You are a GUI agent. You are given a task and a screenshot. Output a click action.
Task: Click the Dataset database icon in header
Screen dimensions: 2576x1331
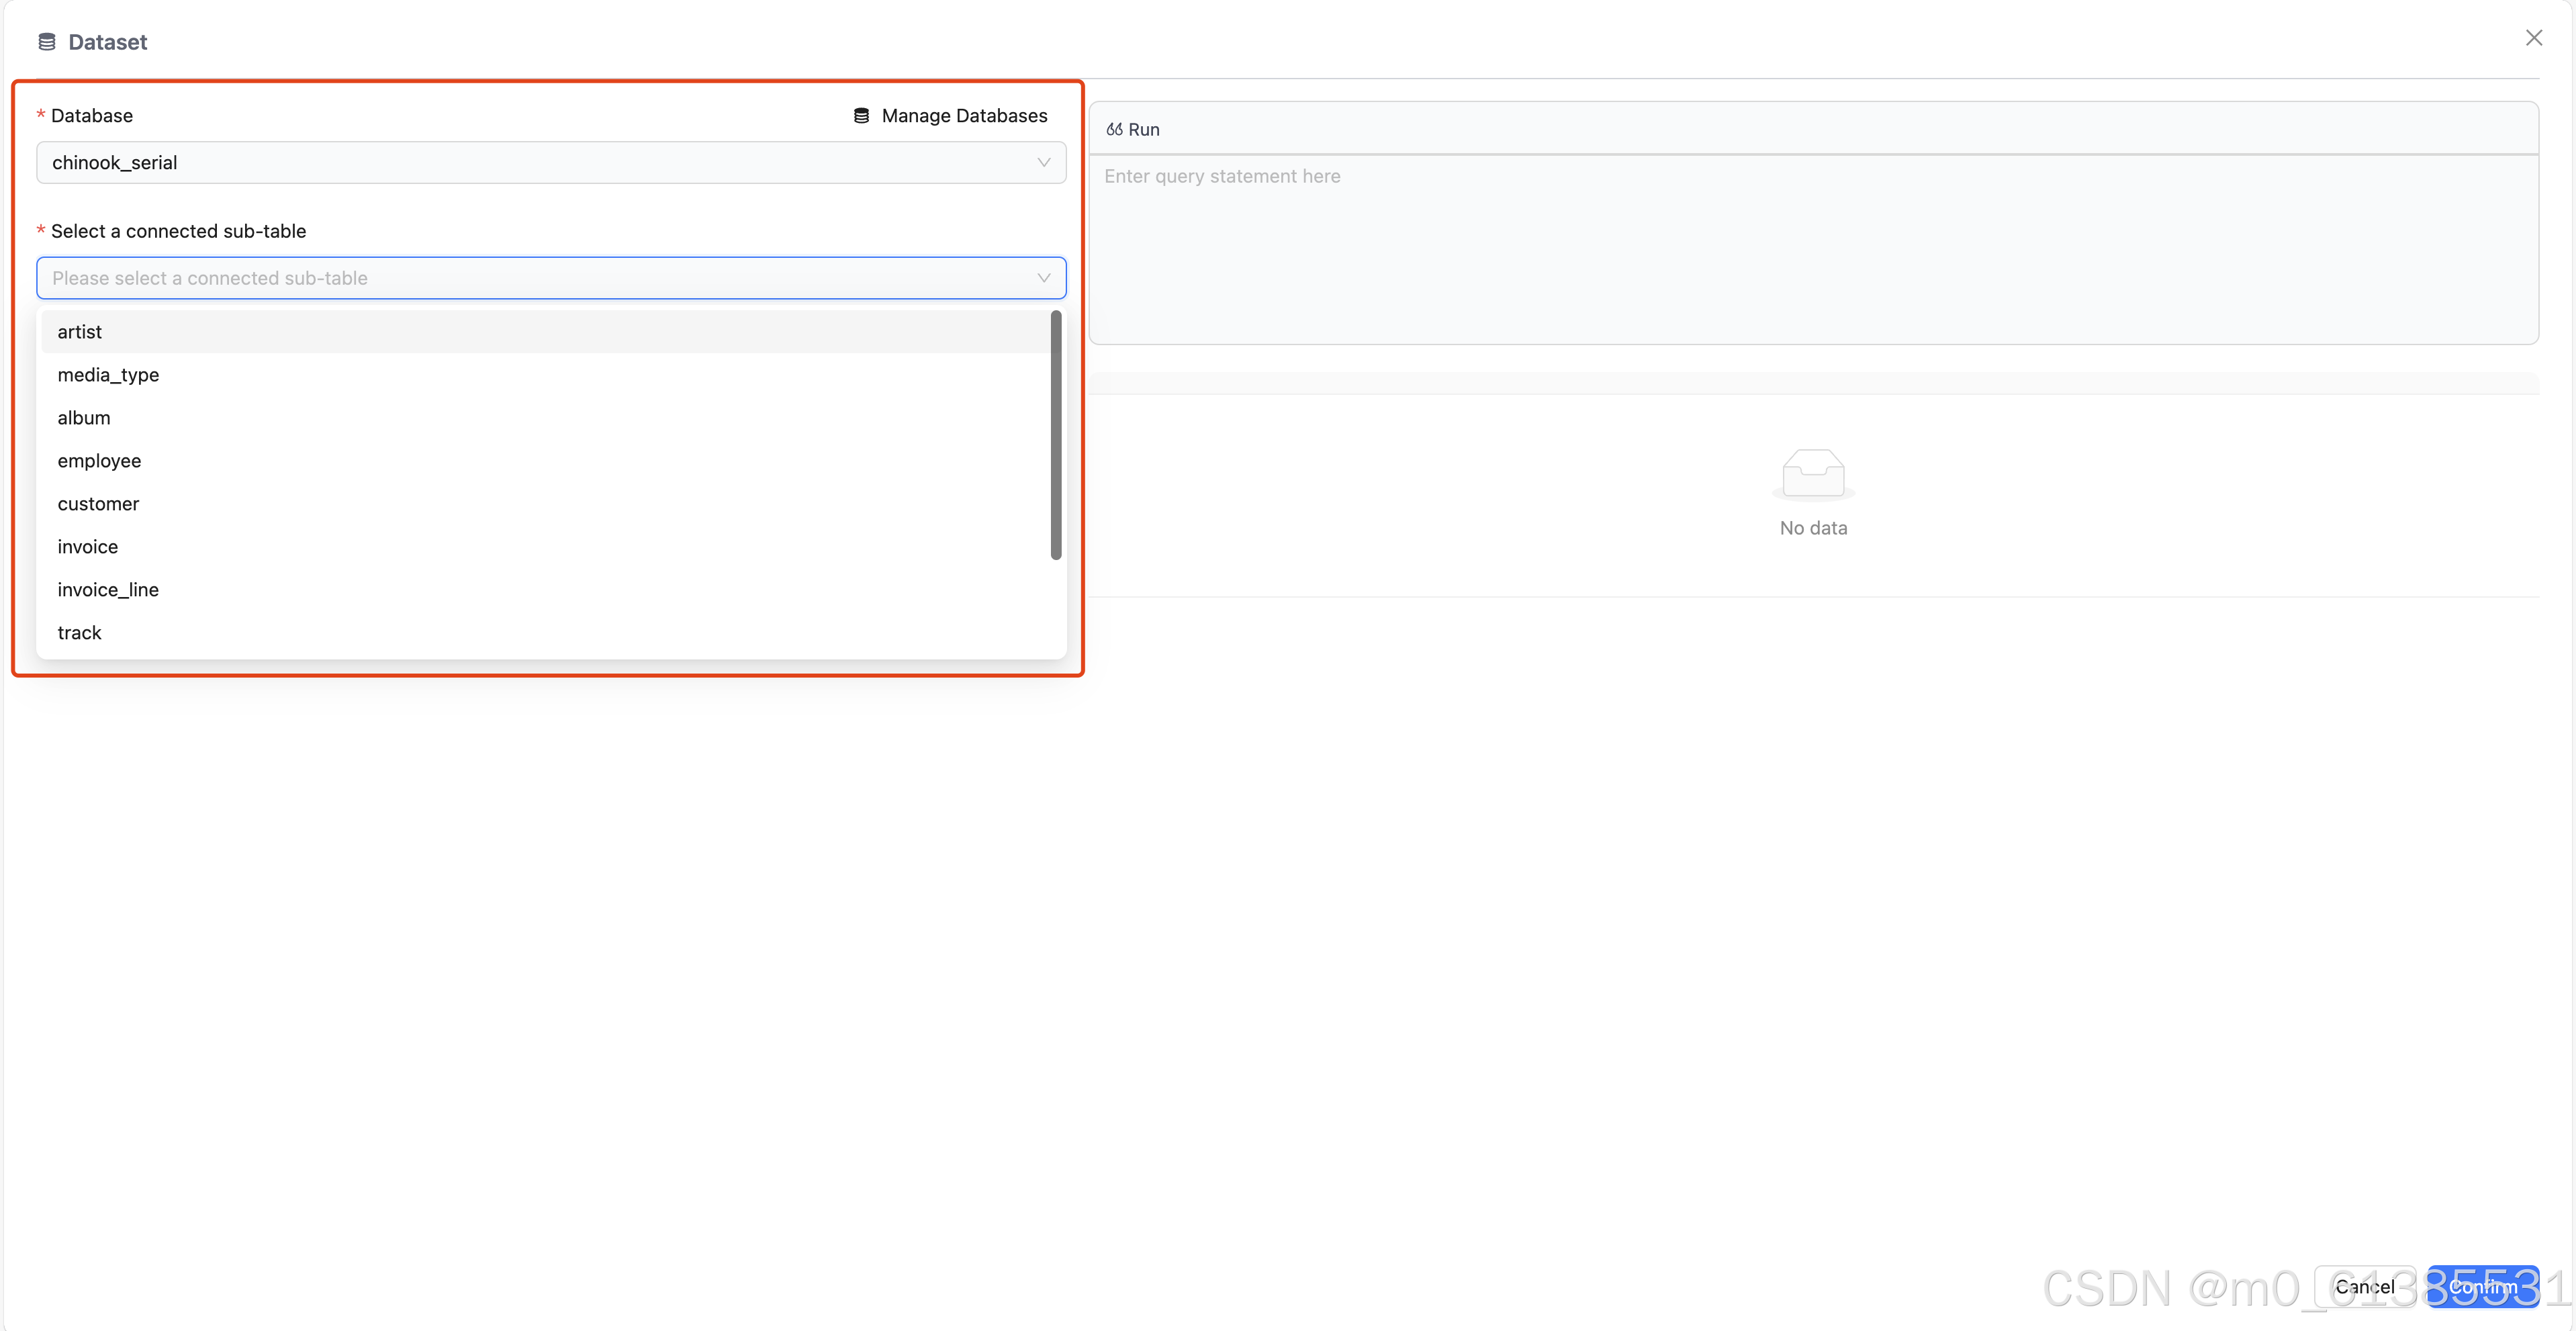click(46, 42)
